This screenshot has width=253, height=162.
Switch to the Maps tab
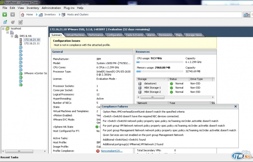pyautogui.click(x=179, y=35)
